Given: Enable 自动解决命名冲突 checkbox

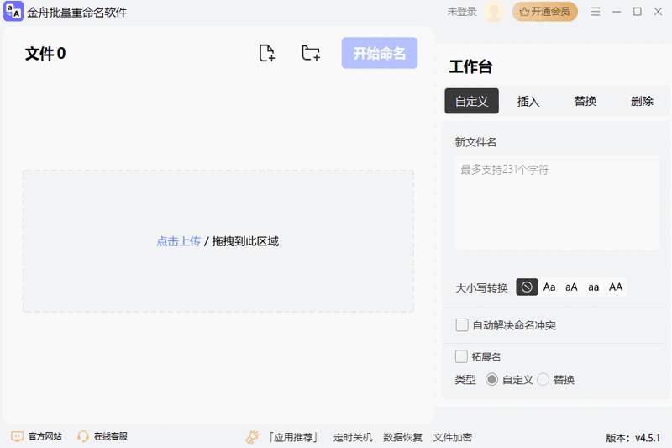Looking at the screenshot, I should tap(462, 325).
